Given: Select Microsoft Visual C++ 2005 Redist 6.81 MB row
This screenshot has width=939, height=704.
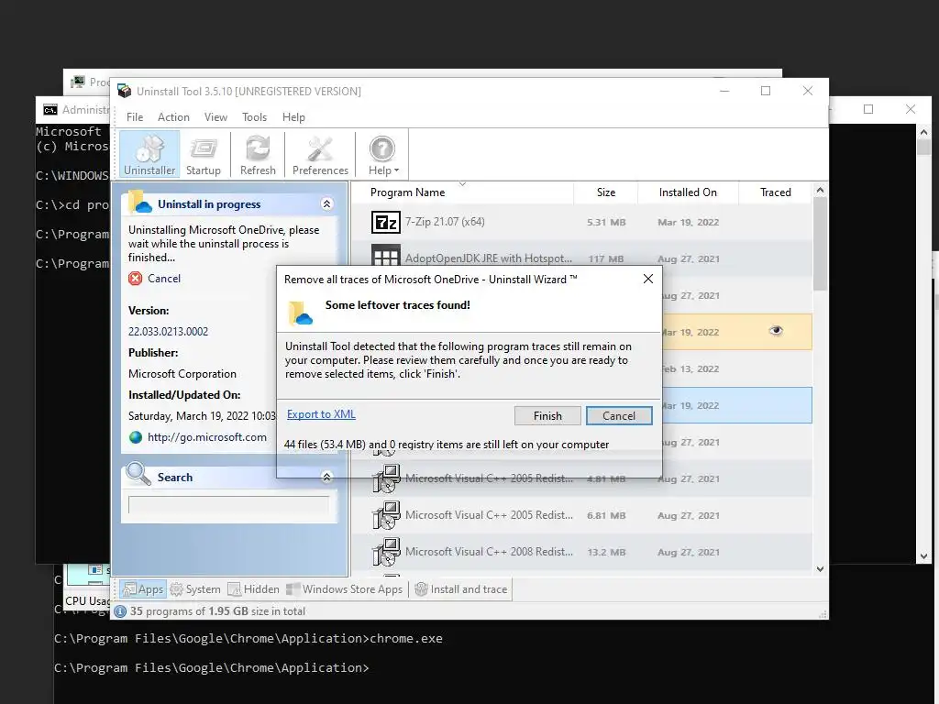Looking at the screenshot, I should click(581, 515).
